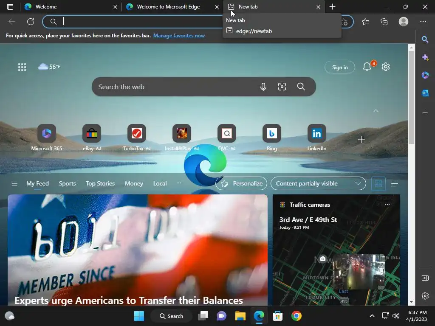Open sidebar settings gear at bottom

(x=425, y=296)
